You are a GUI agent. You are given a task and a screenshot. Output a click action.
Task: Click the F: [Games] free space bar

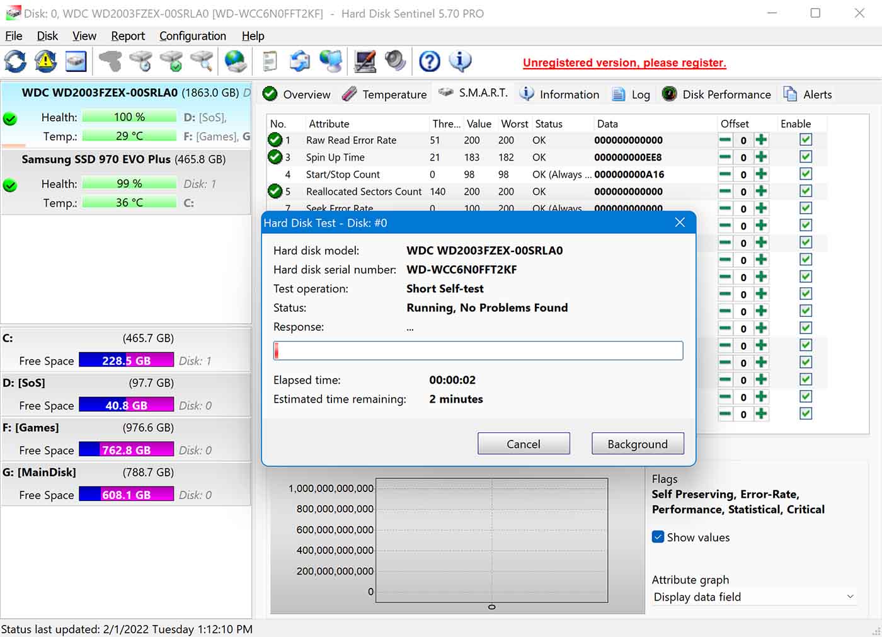pos(126,450)
